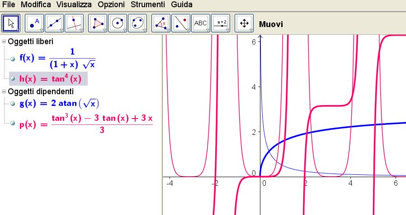Image resolution: width=406 pixels, height=215 pixels.
Task: Select the Line through Two Points tool
Action: coord(54,23)
